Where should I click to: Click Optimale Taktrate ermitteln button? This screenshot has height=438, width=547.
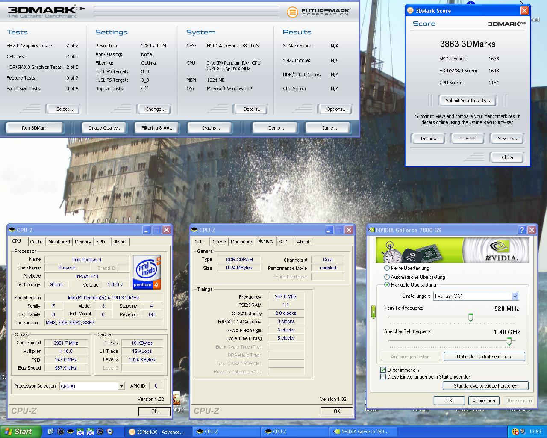click(x=484, y=357)
